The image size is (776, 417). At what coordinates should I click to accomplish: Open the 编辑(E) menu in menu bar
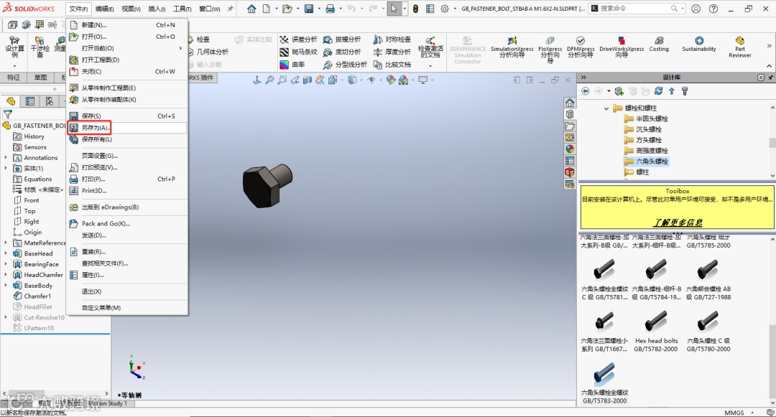104,9
